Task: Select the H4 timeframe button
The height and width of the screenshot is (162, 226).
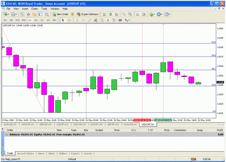Action: pyautogui.click(x=36, y=20)
